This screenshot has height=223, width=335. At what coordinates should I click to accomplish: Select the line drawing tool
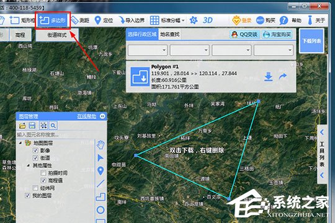(100, 183)
